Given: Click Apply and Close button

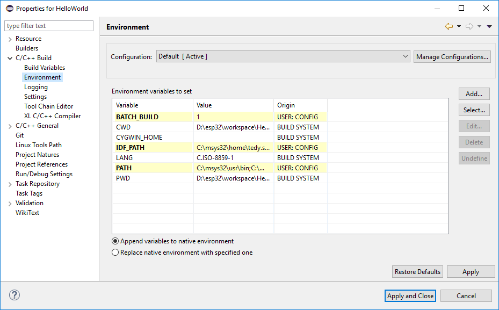Looking at the screenshot, I should (x=410, y=296).
